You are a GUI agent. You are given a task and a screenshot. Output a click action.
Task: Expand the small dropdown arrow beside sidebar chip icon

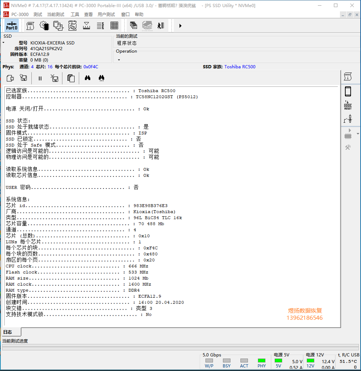click(358, 134)
